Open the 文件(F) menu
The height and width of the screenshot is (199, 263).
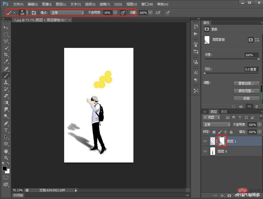click(x=18, y=4)
